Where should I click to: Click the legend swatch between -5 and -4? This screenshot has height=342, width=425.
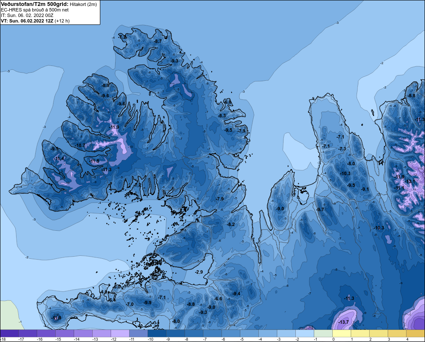point(249,333)
